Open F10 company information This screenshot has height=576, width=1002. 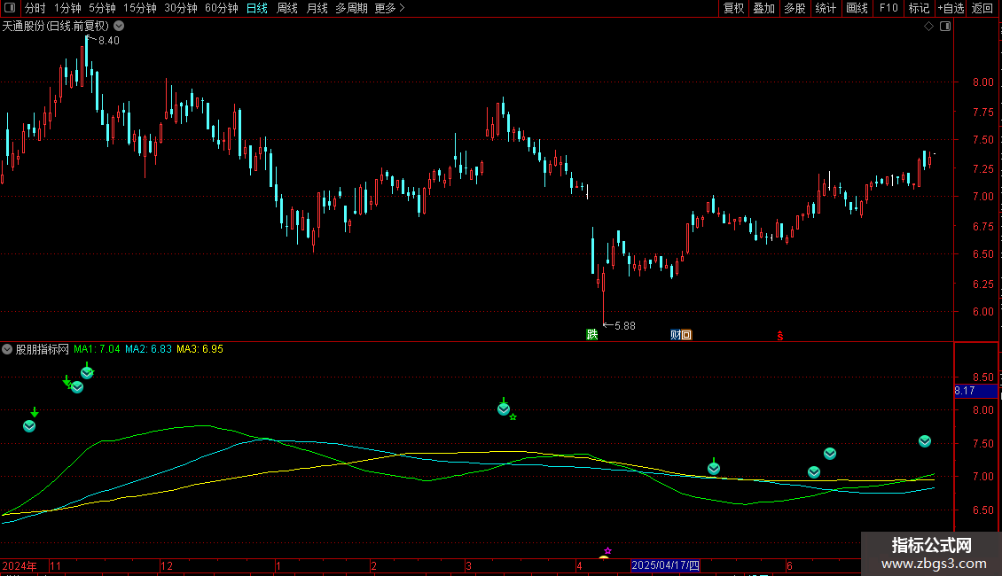click(888, 8)
